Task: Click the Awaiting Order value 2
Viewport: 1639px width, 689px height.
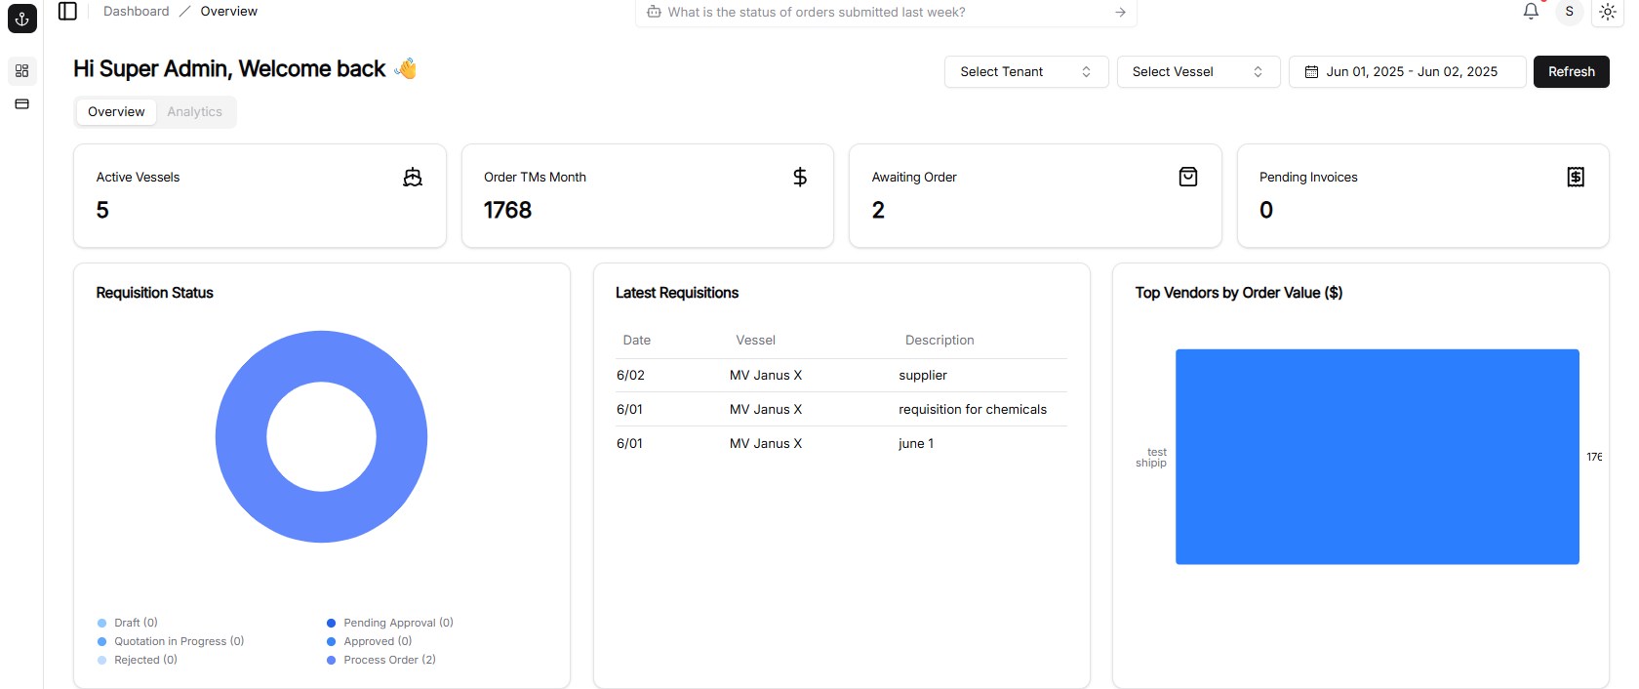Action: coord(878,210)
